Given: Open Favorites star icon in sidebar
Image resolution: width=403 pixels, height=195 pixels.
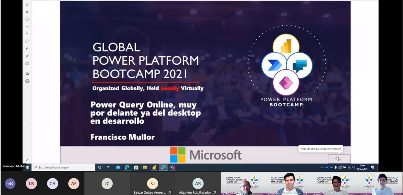Looking at the screenshot, I should 27,12.
